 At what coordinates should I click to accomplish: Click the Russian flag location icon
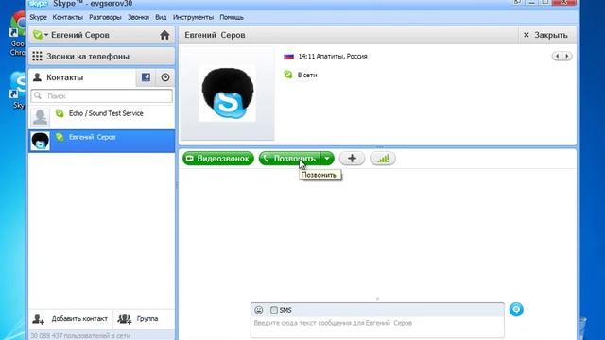288,57
